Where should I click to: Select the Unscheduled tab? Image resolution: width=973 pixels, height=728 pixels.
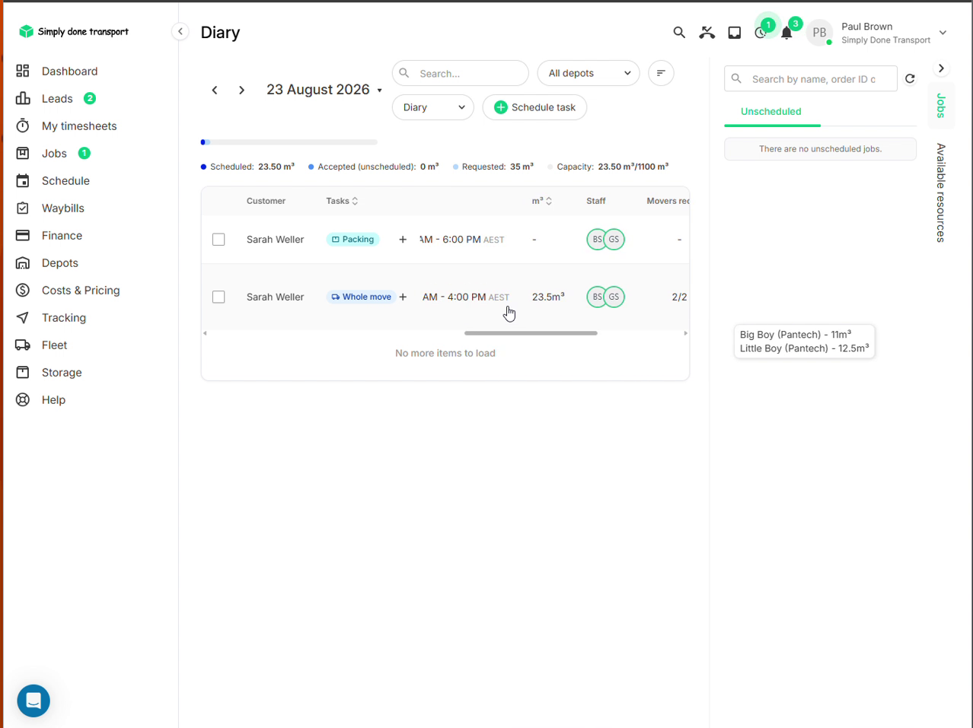tap(771, 111)
